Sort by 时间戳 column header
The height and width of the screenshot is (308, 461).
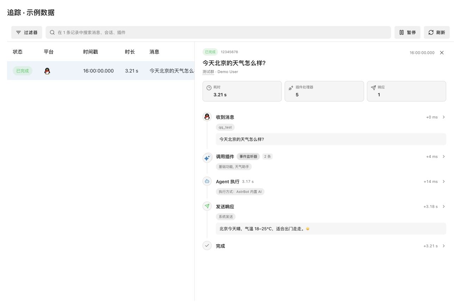click(91, 52)
